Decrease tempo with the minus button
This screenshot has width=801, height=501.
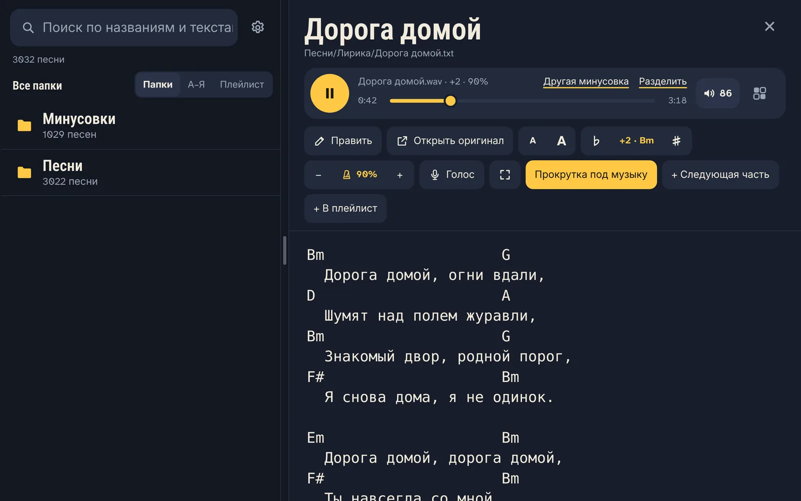pos(318,175)
